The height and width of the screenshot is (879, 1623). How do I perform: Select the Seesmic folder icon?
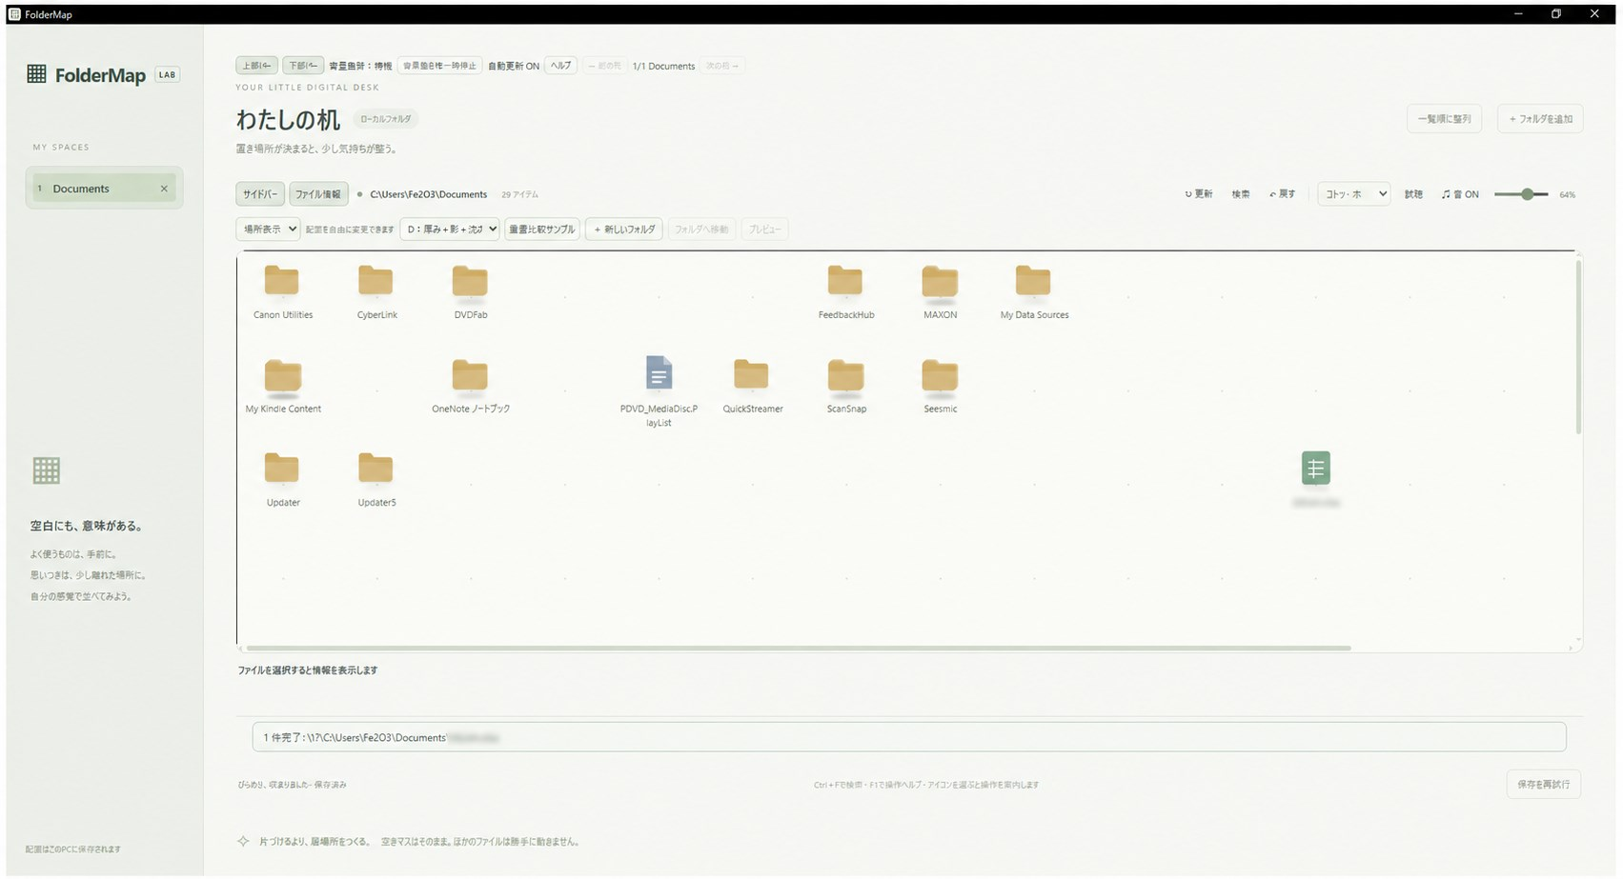[940, 374]
